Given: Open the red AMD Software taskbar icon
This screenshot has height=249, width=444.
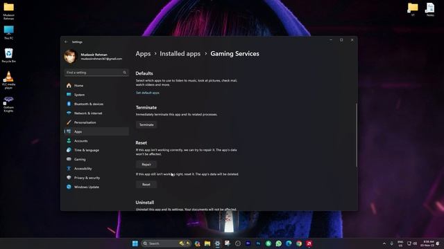Looking at the screenshot, I should point(309,243).
